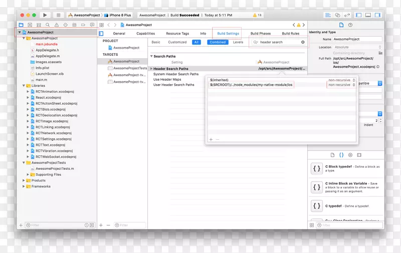Select the All settings filter
This screenshot has width=401, height=253.
196,42
